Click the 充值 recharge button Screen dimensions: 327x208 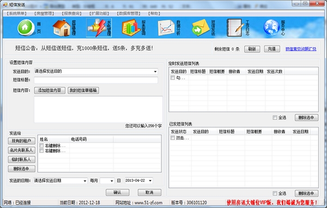coord(272,49)
